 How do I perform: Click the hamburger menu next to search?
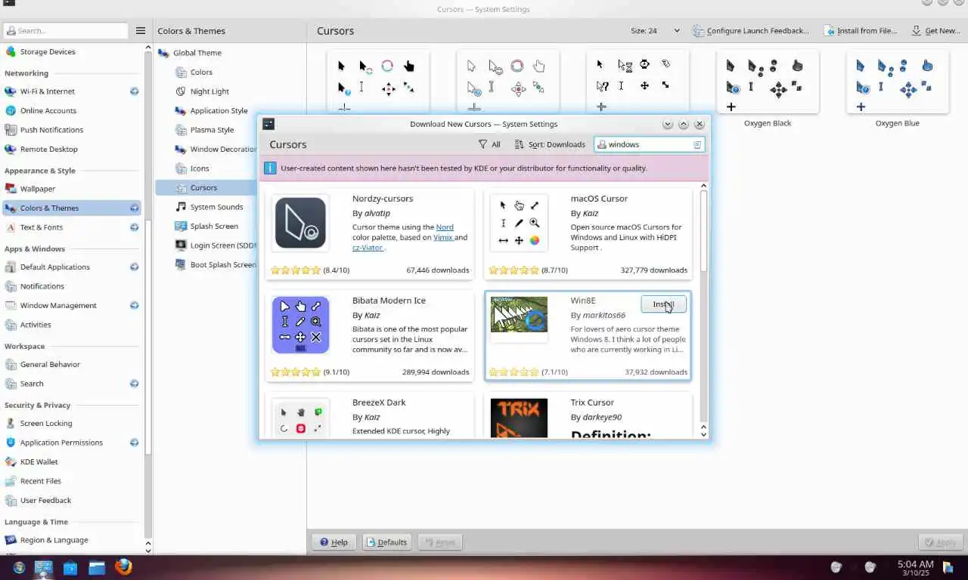[x=141, y=31]
